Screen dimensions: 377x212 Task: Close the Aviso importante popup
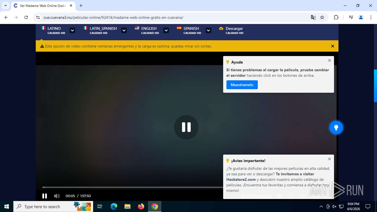(329, 159)
